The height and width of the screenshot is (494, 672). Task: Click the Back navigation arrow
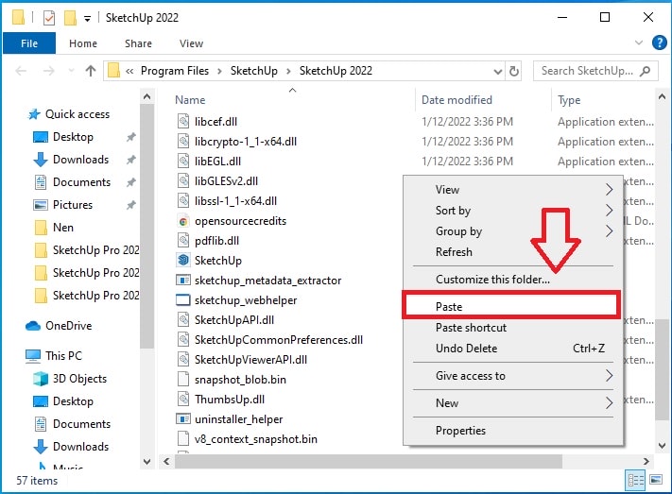coord(21,71)
